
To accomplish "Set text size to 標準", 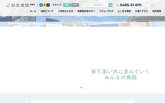I will pos(67,5).
